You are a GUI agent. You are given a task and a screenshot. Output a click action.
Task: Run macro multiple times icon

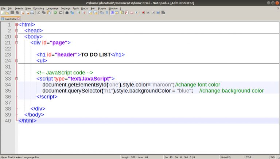158,12
